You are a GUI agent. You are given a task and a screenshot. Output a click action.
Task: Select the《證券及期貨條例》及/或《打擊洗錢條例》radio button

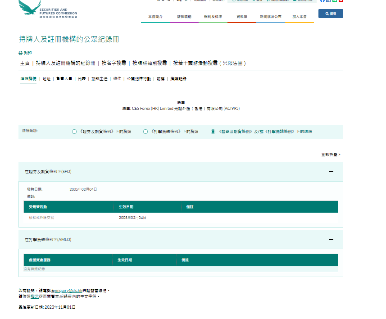coord(213,132)
